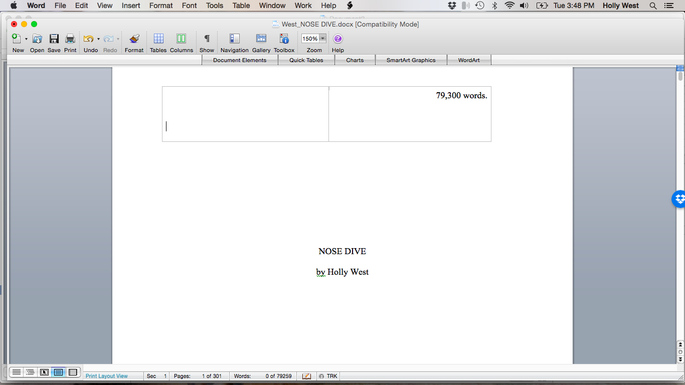Click the 79,300 words table cell
This screenshot has width=685, height=385.
pyautogui.click(x=410, y=114)
